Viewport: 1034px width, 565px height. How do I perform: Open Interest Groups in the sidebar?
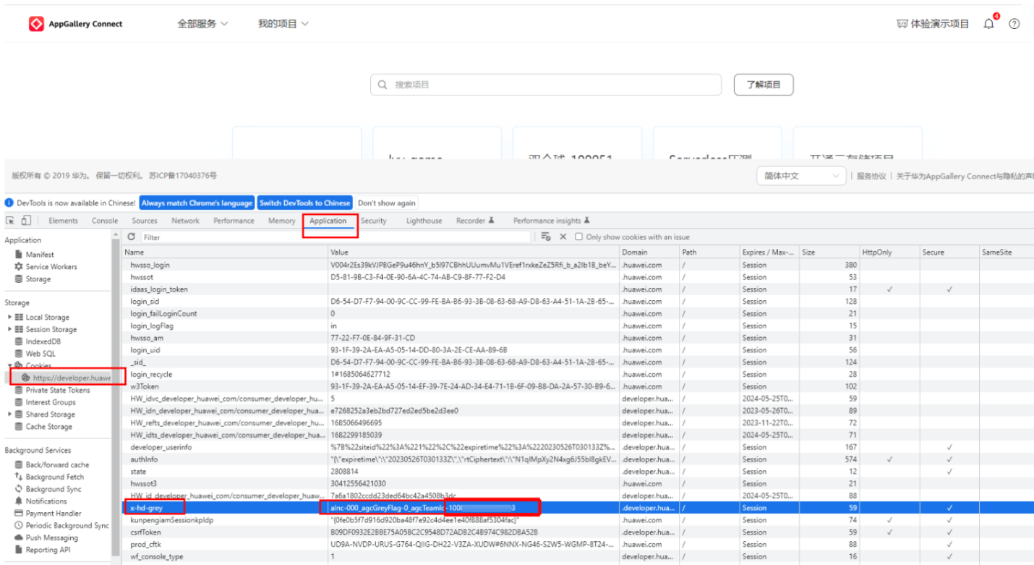click(x=45, y=402)
